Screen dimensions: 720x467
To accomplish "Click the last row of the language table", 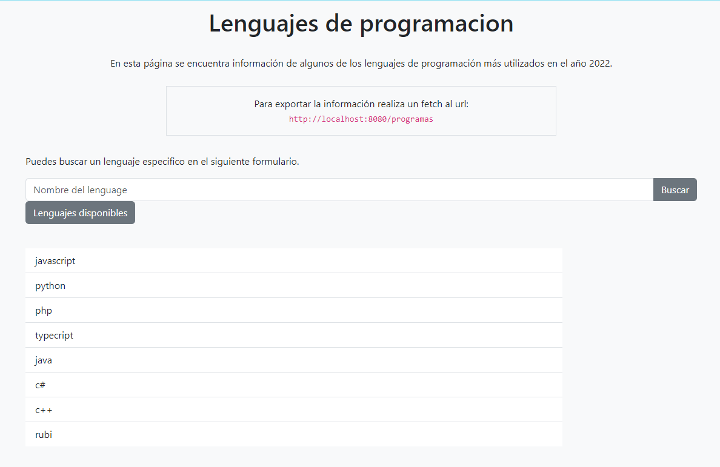I will point(294,434).
